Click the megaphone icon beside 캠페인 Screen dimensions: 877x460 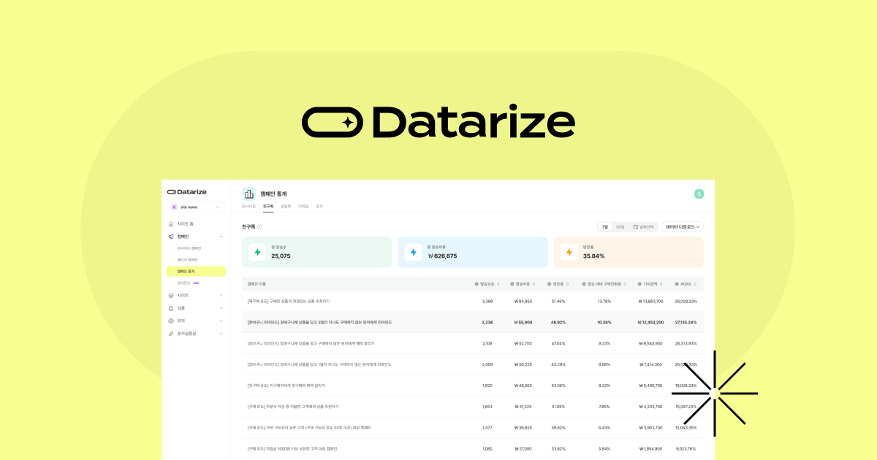click(x=171, y=237)
